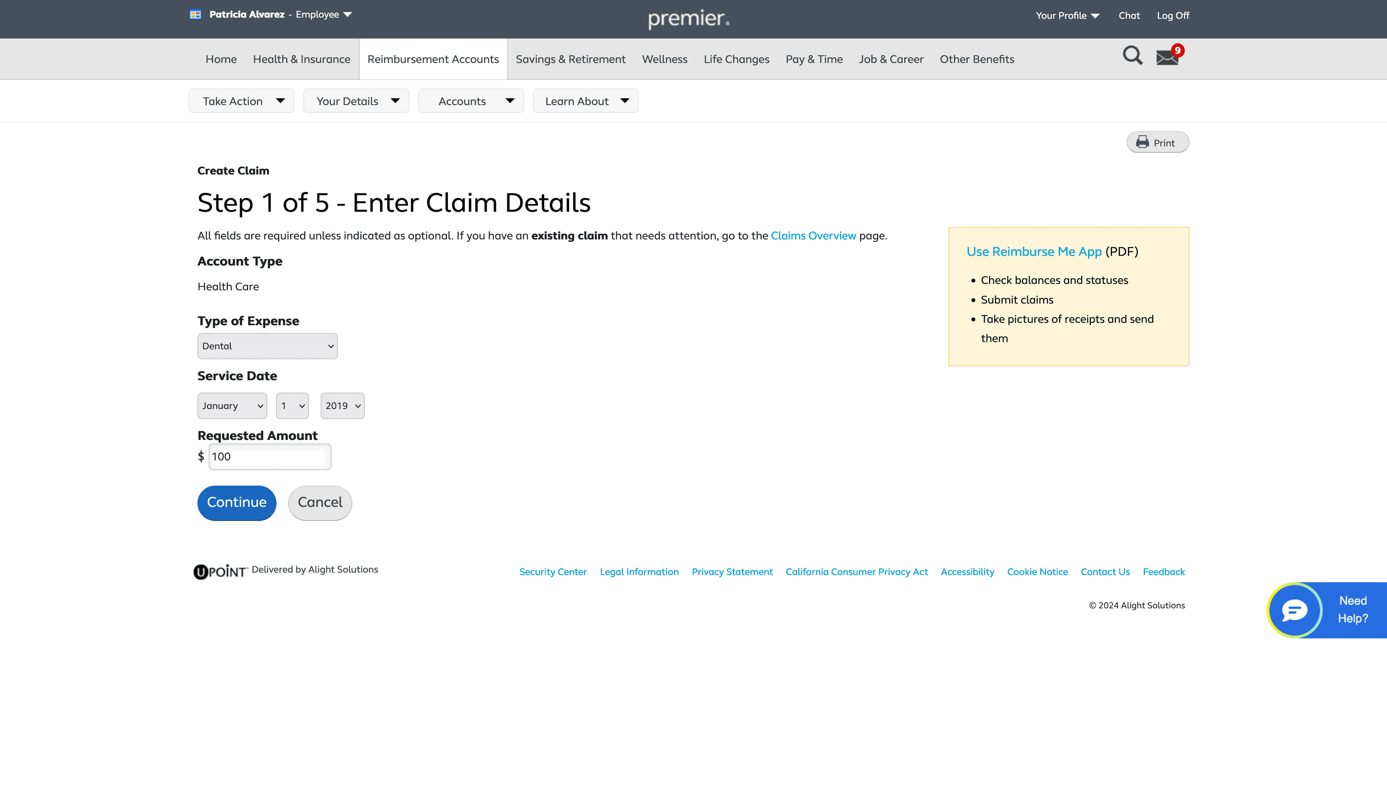Open the service date month dropdown
This screenshot has width=1387, height=798.
(232, 406)
